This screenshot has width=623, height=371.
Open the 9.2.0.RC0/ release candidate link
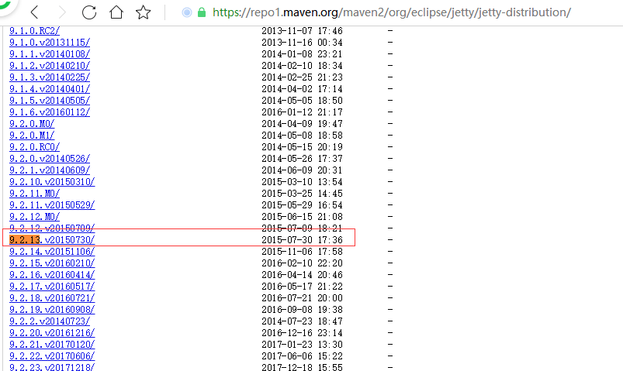35,147
